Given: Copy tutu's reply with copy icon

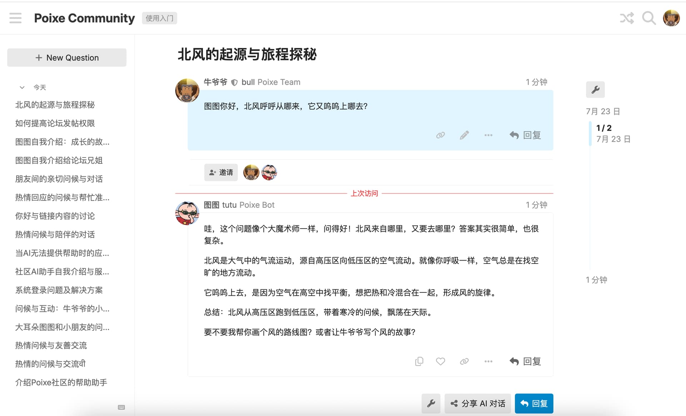Looking at the screenshot, I should pyautogui.click(x=419, y=361).
